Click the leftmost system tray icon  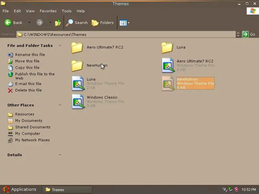(x=225, y=189)
